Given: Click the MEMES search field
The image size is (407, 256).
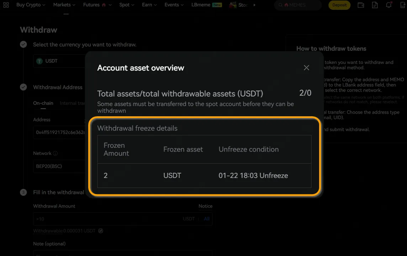Looking at the screenshot, I should pyautogui.click(x=299, y=5).
